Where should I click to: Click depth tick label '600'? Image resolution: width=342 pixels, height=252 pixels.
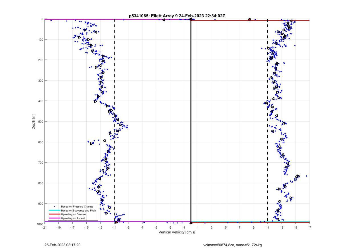pos(41,142)
